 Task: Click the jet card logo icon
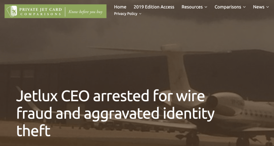click(12, 11)
